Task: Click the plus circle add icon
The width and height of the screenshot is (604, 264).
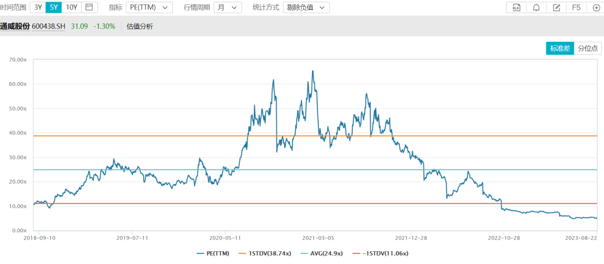Action: click(x=596, y=7)
